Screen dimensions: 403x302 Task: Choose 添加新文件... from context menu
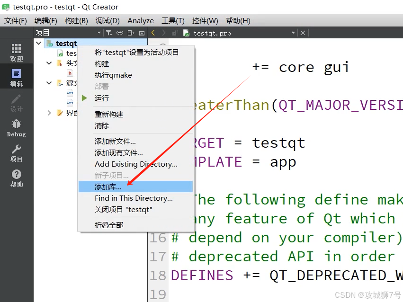[136, 141]
